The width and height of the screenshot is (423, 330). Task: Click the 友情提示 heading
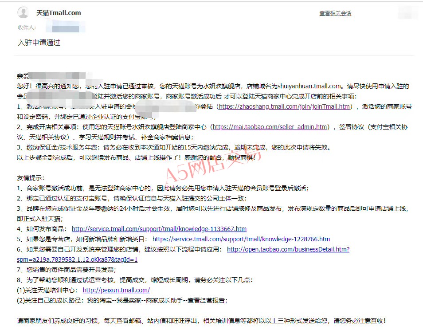(30, 178)
